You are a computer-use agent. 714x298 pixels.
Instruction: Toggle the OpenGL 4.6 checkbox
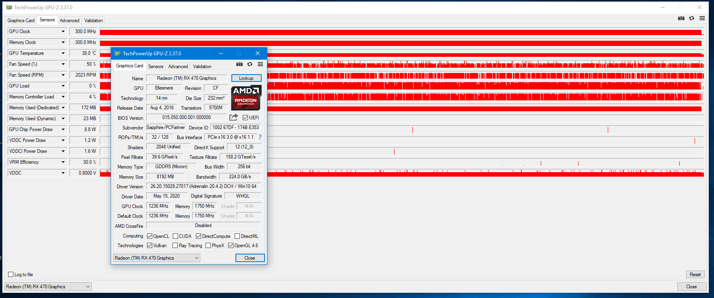pos(231,246)
